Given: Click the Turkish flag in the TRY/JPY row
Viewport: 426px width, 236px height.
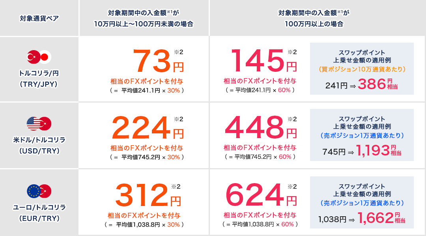Looking at the screenshot, I should 33,58.
